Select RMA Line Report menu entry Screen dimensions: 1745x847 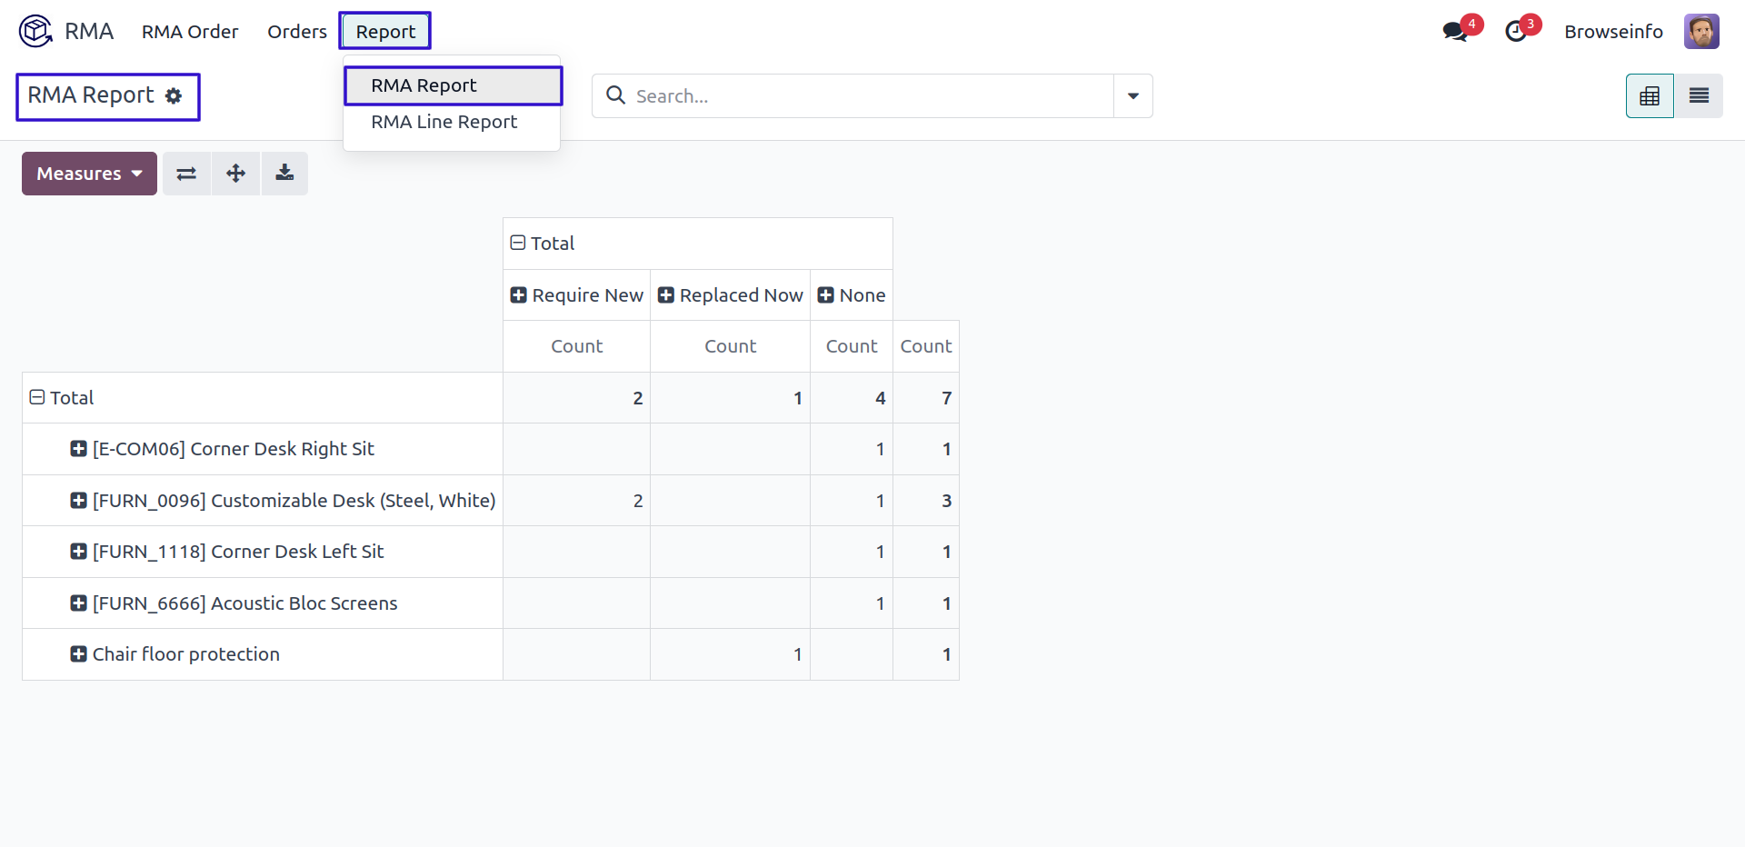(x=444, y=122)
